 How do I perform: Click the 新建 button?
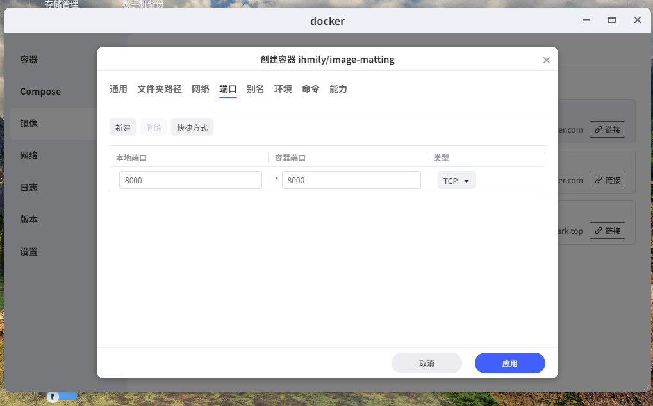pyautogui.click(x=123, y=127)
